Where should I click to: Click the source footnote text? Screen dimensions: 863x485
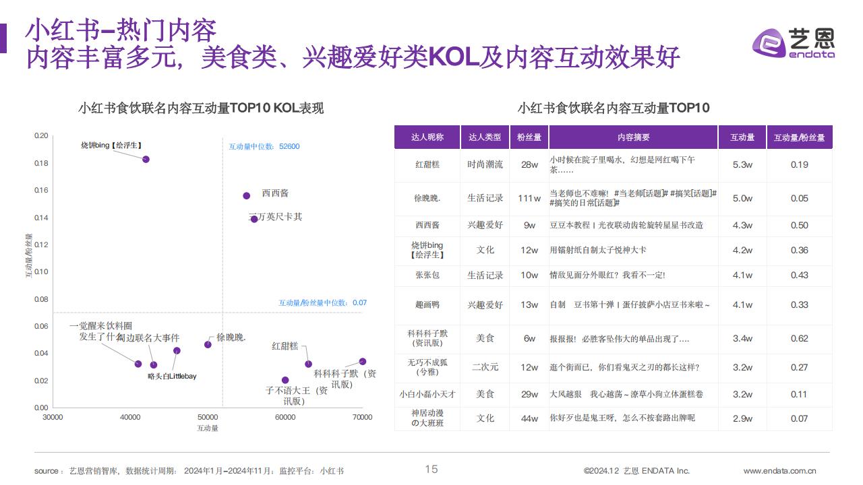click(x=189, y=471)
